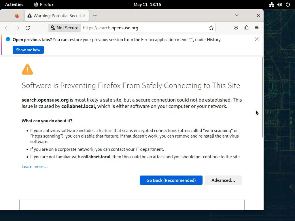Click the page vertical scrollbar
295x221 pixels.
point(262,98)
